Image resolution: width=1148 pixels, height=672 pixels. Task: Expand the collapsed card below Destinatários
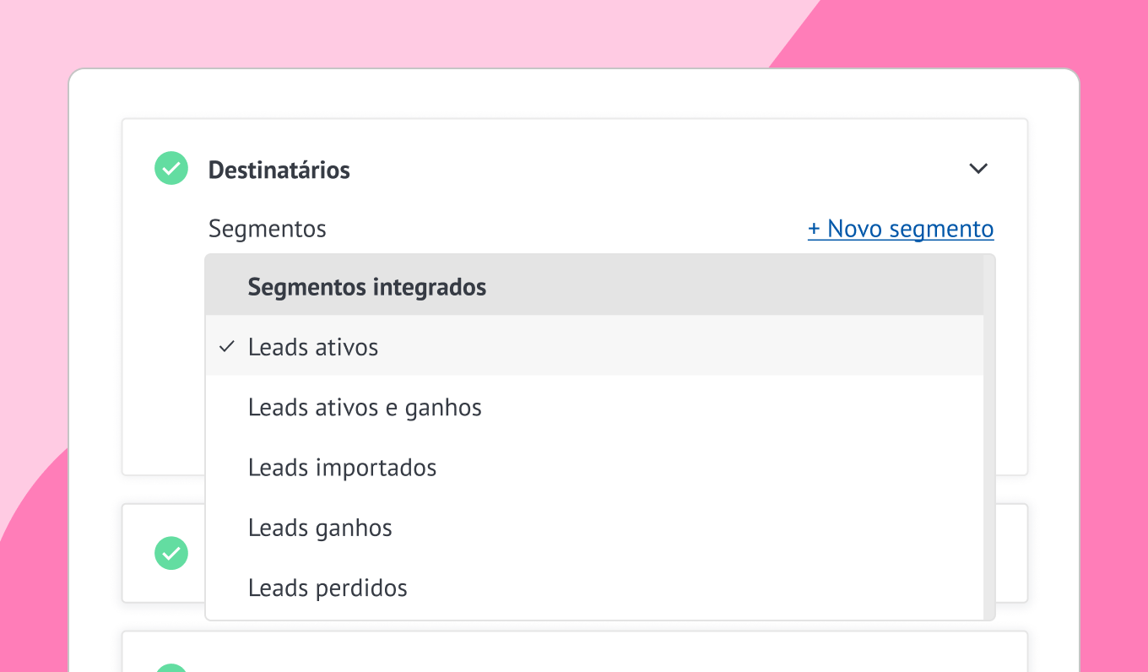click(1010, 553)
